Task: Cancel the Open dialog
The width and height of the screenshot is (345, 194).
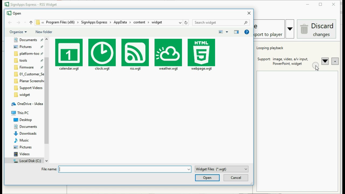Action: pyautogui.click(x=236, y=178)
